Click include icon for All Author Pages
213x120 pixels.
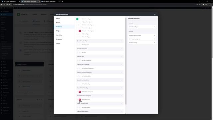(x=77, y=37)
